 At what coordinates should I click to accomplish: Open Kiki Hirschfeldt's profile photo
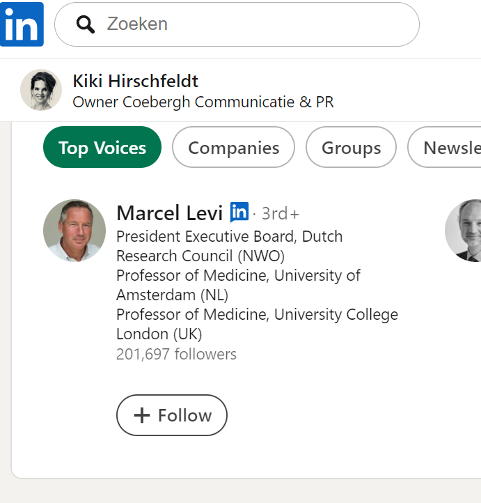click(x=41, y=90)
